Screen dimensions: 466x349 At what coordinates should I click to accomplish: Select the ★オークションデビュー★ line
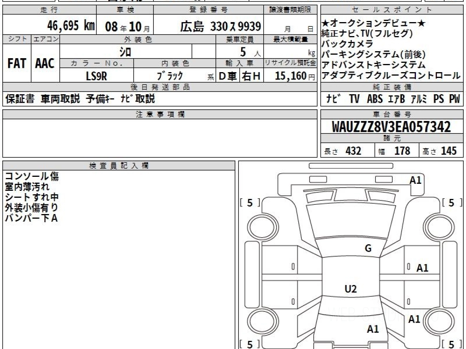coord(374,24)
